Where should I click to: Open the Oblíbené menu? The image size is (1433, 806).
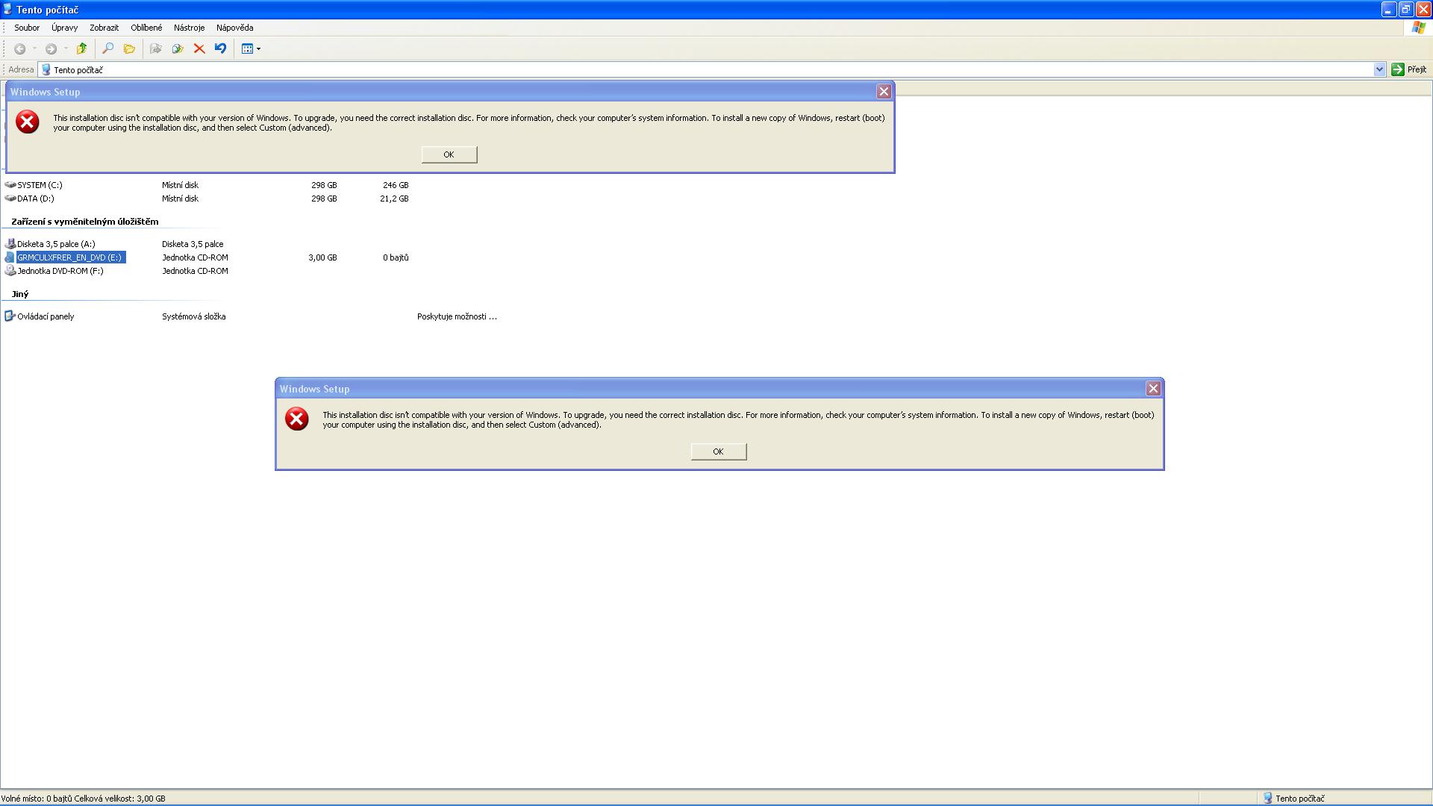click(146, 28)
